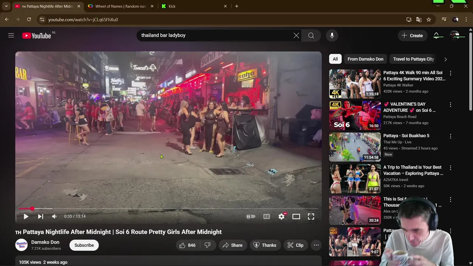Open Pattaya 4K Walk 90 min video thumbnail

tap(355, 84)
